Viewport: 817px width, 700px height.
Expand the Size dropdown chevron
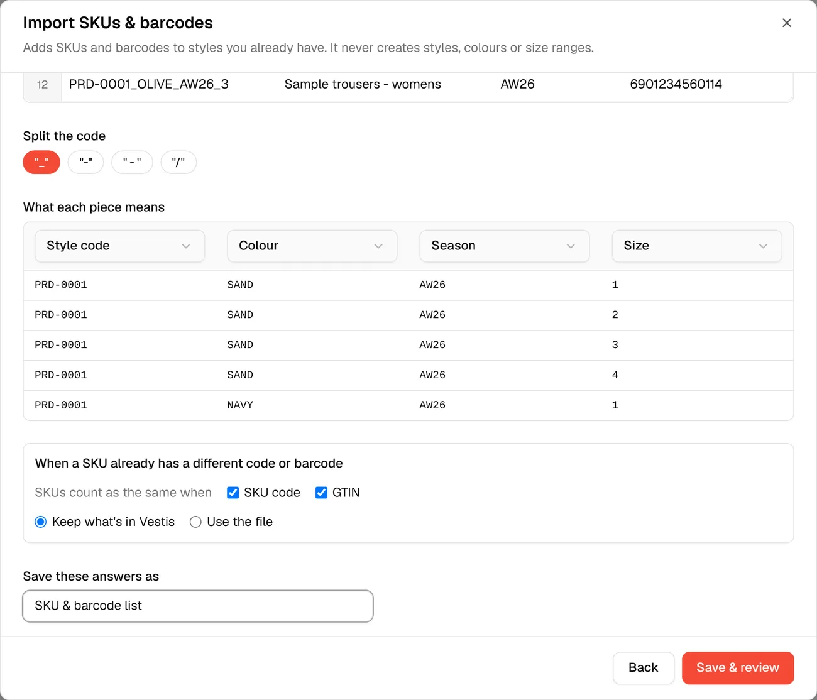(x=763, y=246)
